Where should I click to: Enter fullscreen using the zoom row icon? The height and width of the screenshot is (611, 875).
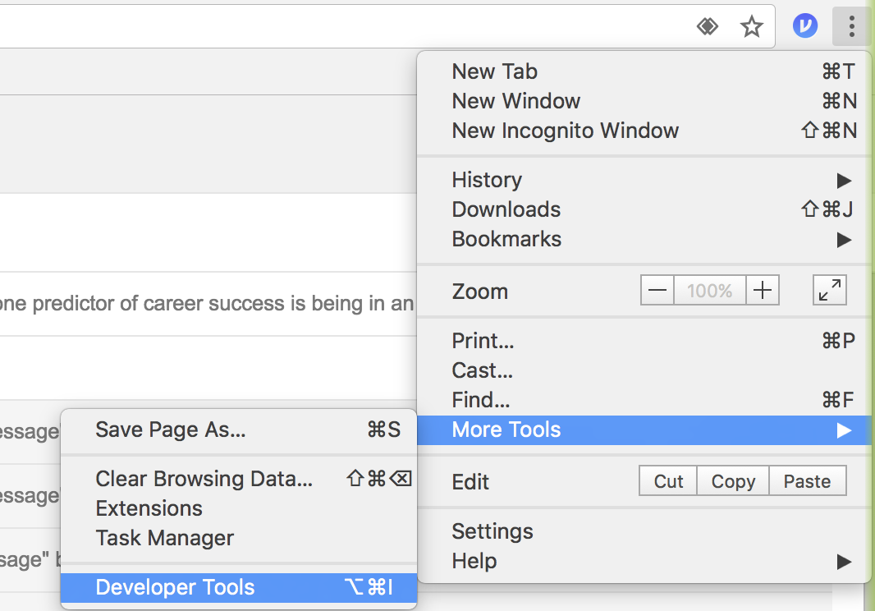[830, 291]
